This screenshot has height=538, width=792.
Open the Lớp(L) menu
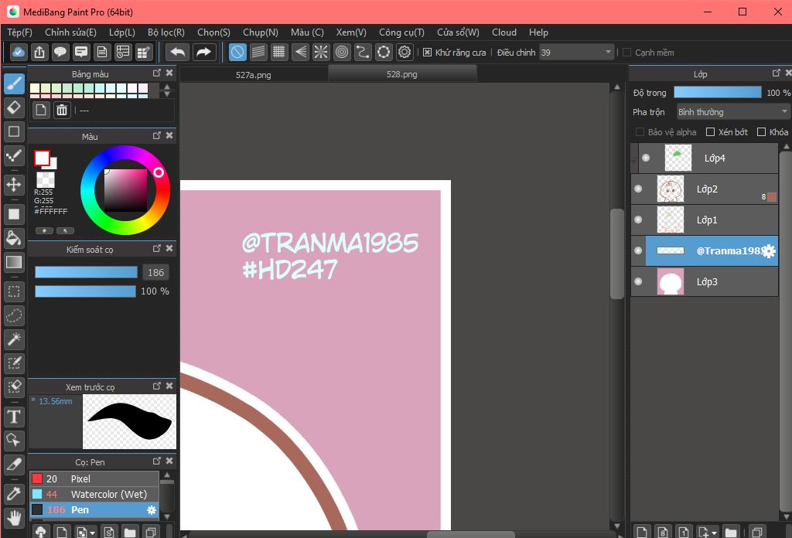122,32
